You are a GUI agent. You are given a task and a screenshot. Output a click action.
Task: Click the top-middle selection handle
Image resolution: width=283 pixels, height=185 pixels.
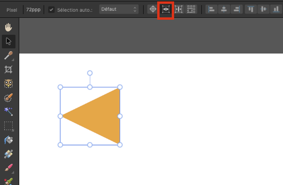[90, 87]
